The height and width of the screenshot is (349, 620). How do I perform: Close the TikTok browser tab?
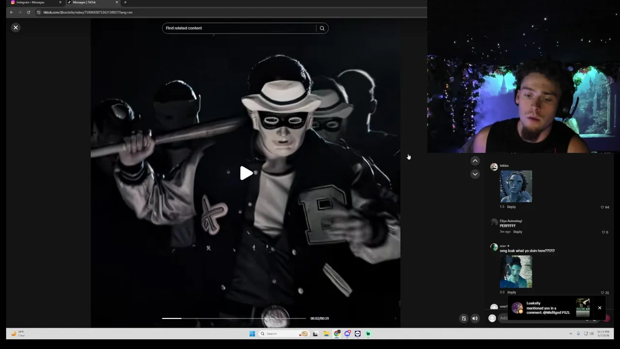[x=117, y=2]
